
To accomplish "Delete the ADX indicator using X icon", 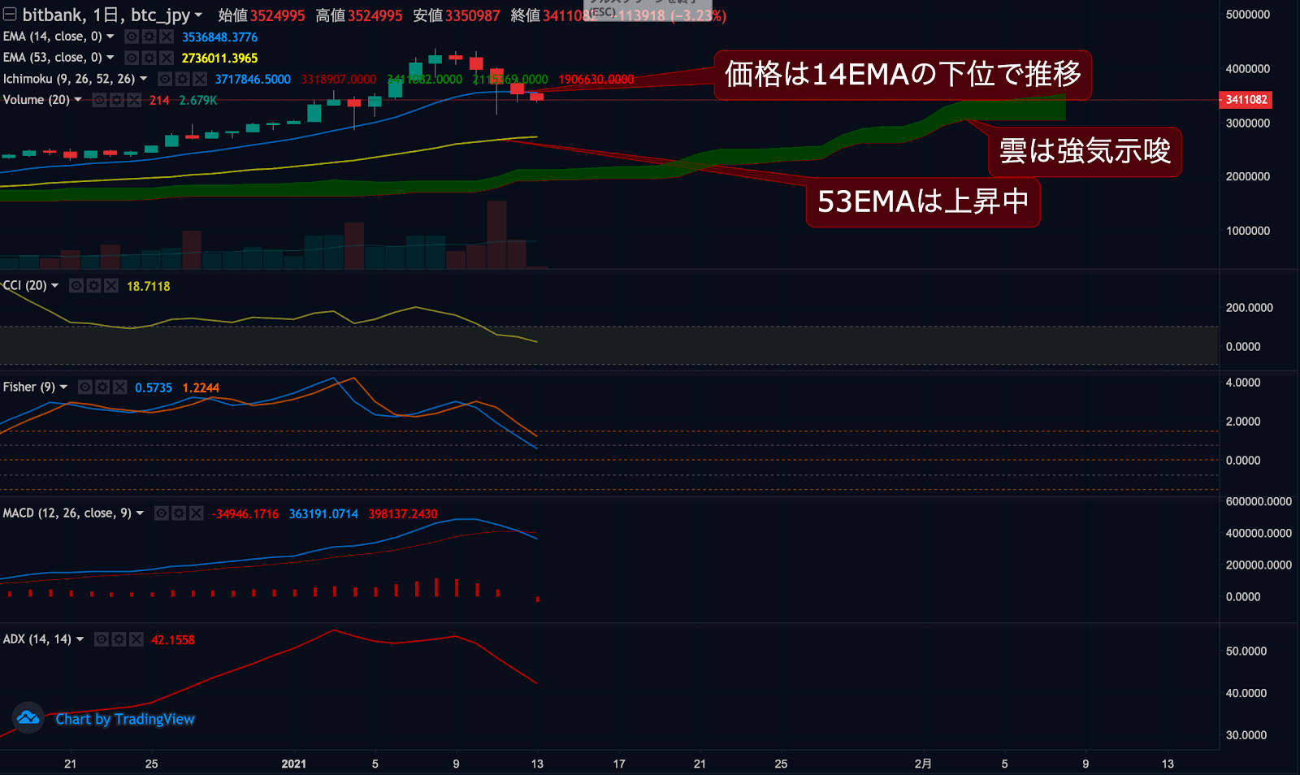I will coord(136,639).
